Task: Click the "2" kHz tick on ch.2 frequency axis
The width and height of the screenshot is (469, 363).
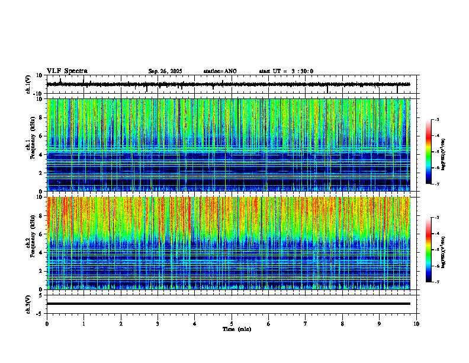Action: click(x=41, y=271)
